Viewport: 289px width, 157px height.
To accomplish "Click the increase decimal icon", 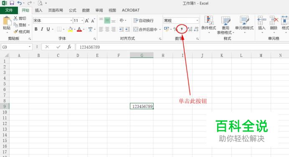I will coord(190,29).
